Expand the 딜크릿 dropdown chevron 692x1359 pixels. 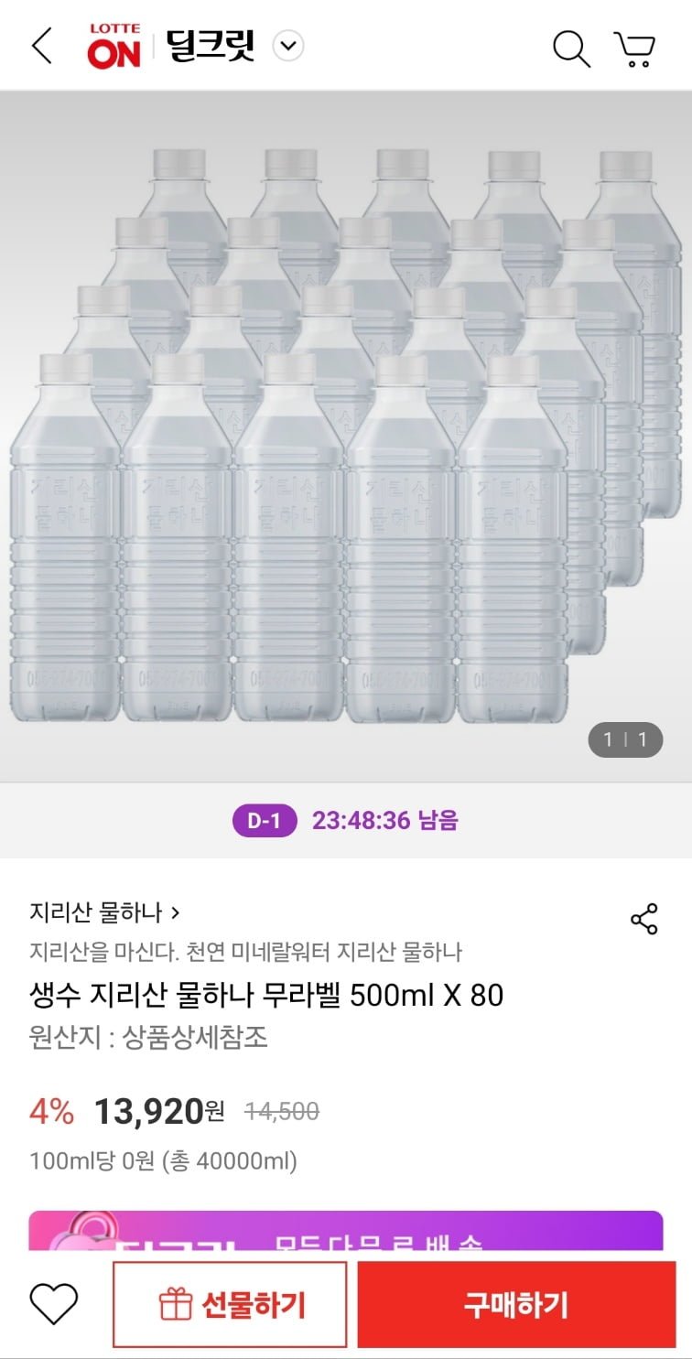point(289,46)
